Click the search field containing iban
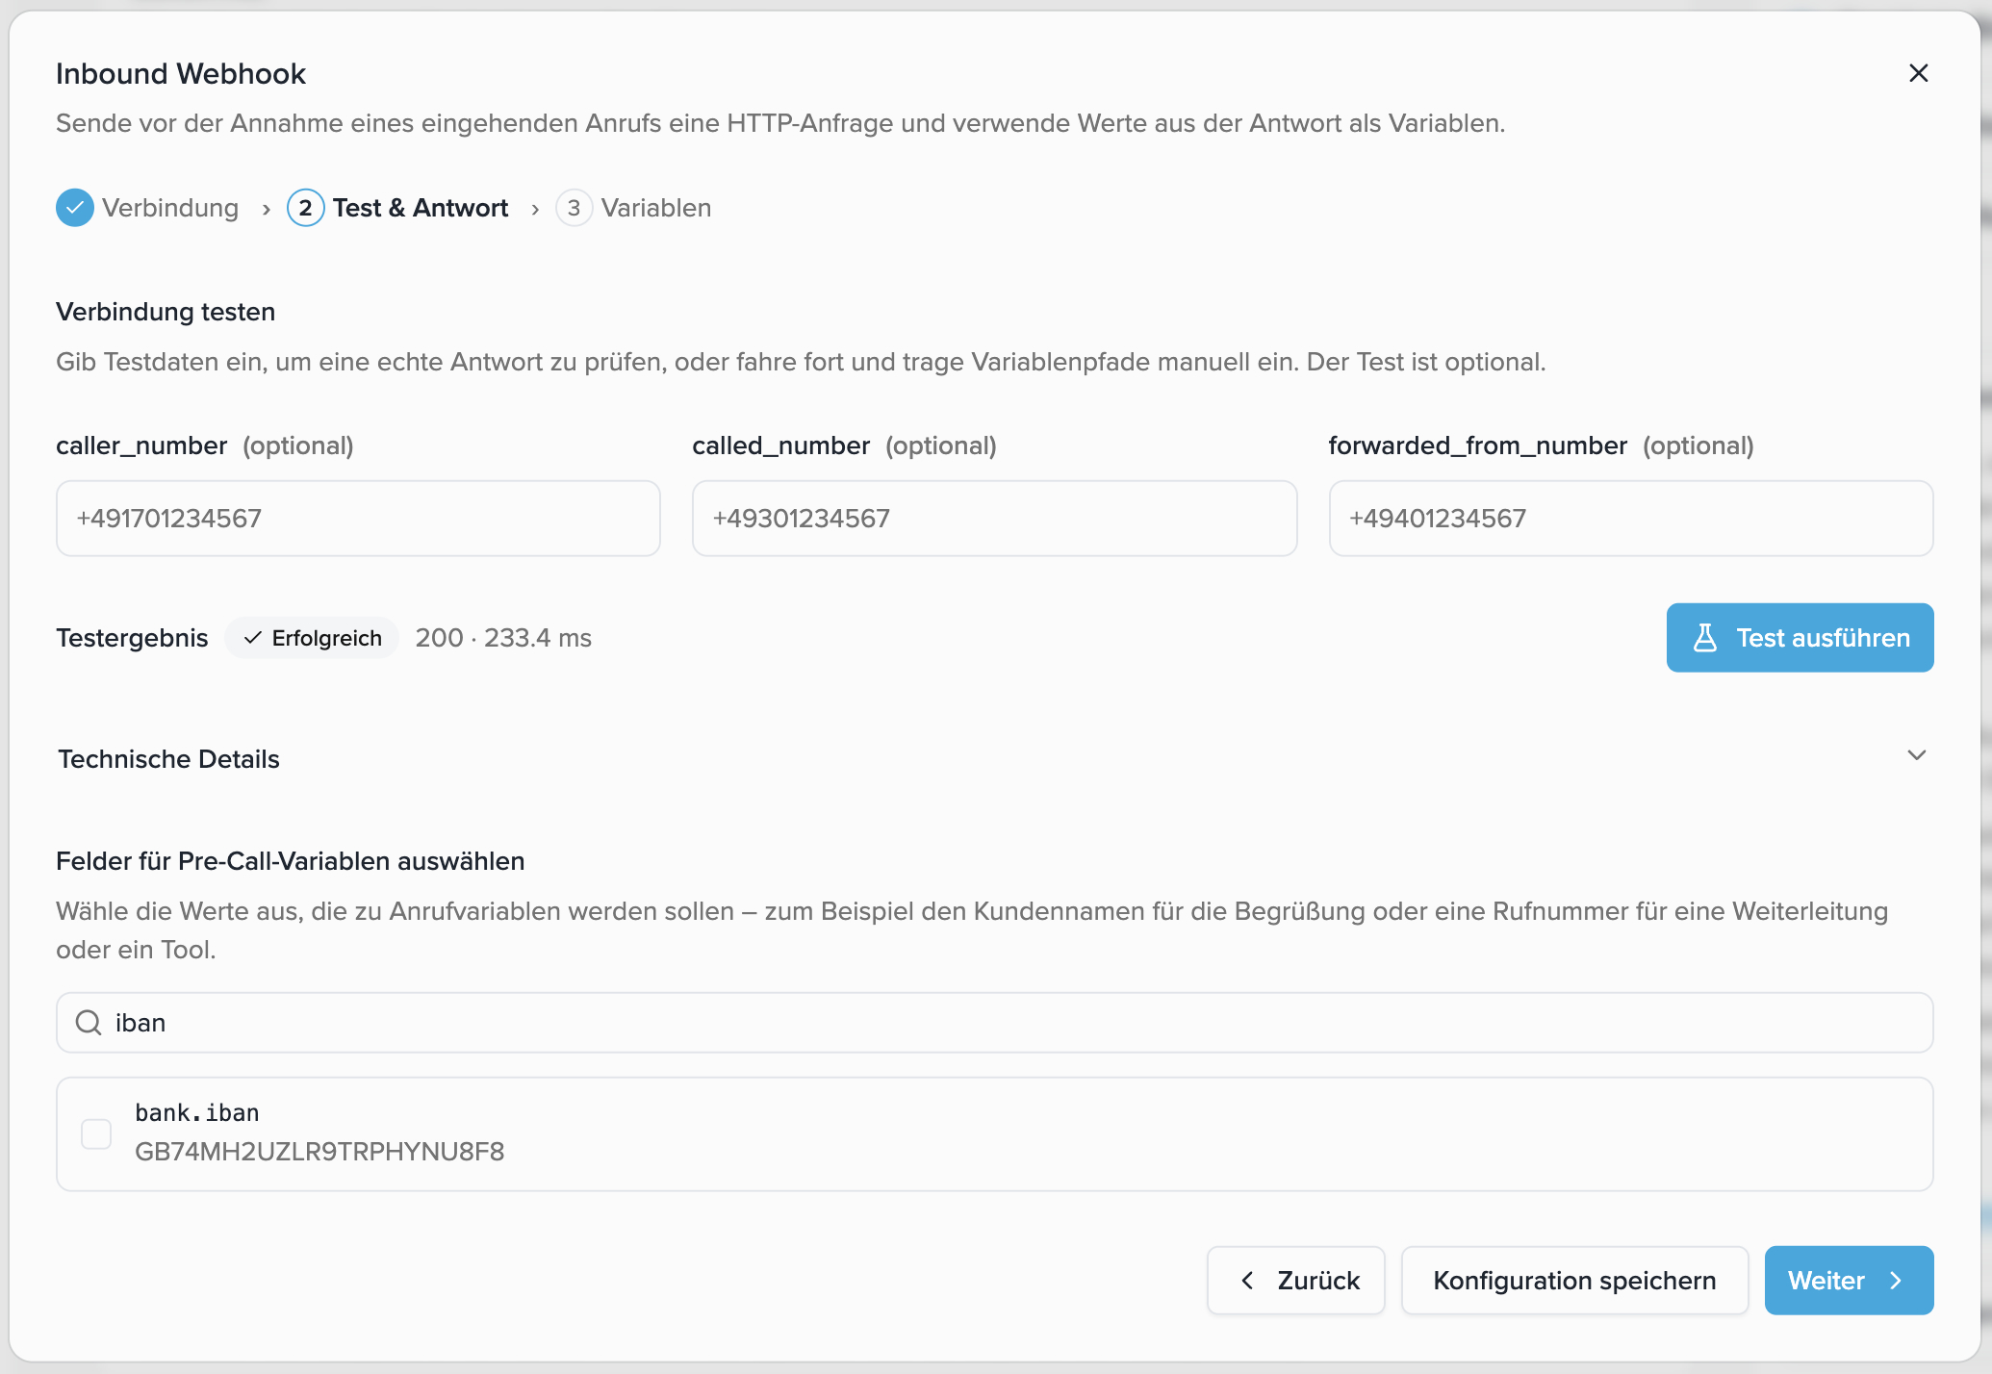The image size is (1992, 1374). 994,1023
